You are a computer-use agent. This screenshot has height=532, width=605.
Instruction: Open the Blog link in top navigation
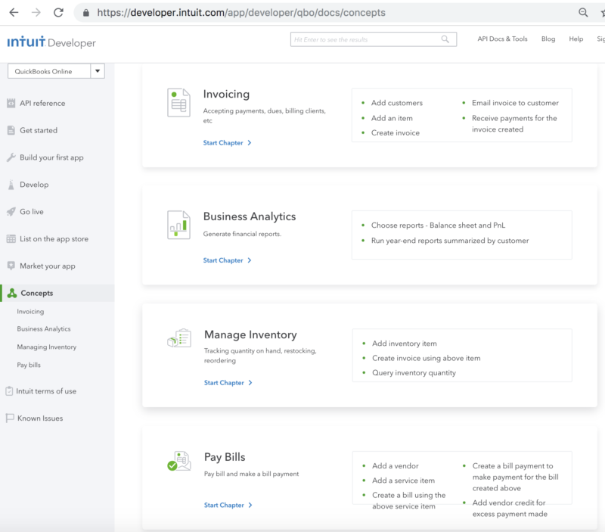548,39
